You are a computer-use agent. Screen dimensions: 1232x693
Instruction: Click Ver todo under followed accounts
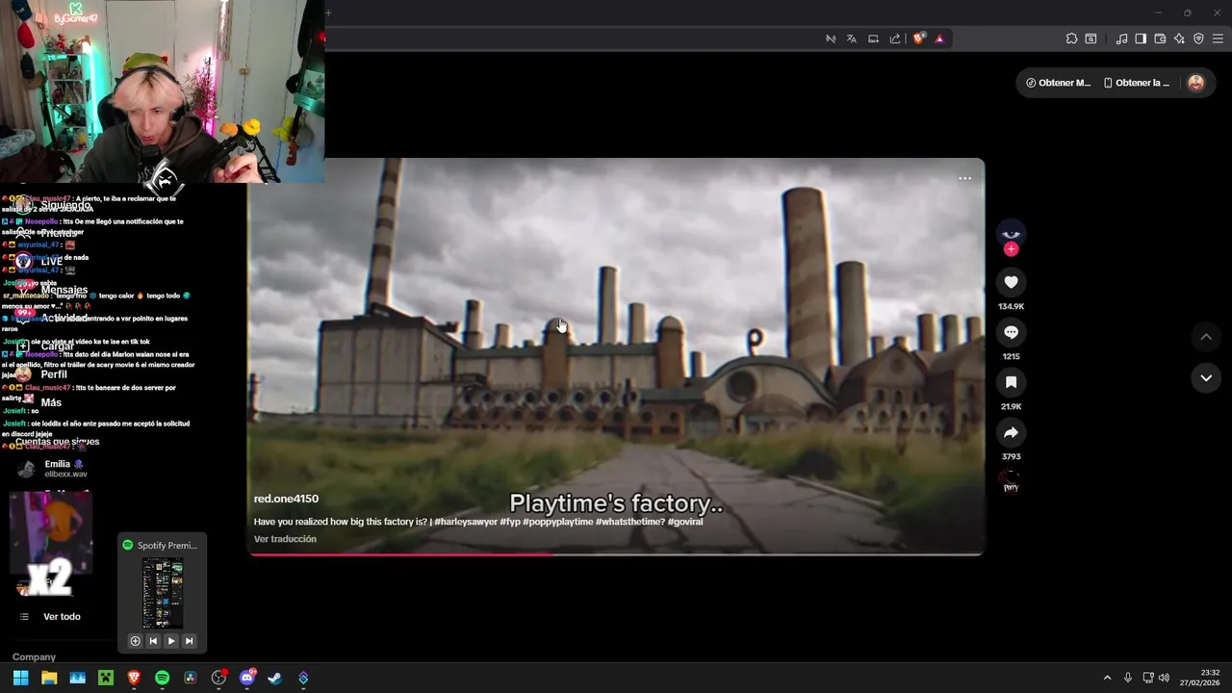(62, 616)
